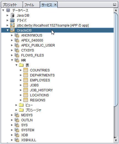This screenshot has width=119, height=144.
Task: Click the FLOWS_FILES schema icon
Action: [x=17, y=55]
